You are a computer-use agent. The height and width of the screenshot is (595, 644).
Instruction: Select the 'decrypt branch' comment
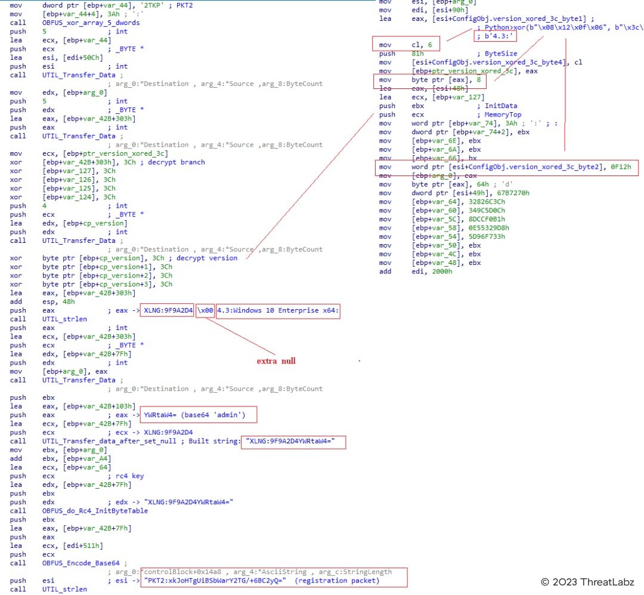tap(180, 162)
